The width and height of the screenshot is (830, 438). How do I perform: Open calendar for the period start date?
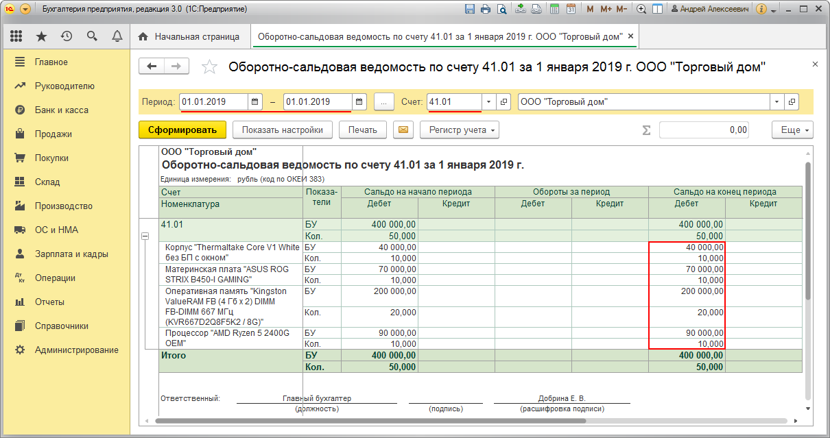click(x=255, y=101)
